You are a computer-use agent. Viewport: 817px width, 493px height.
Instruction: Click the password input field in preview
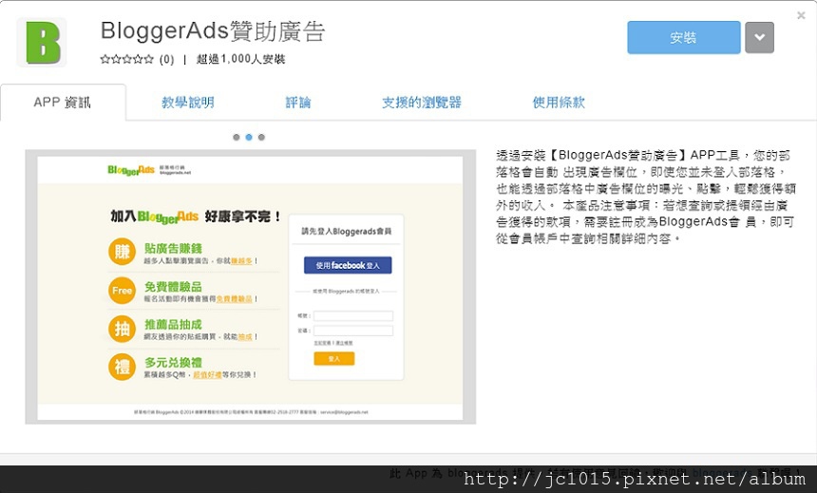pyautogui.click(x=353, y=331)
